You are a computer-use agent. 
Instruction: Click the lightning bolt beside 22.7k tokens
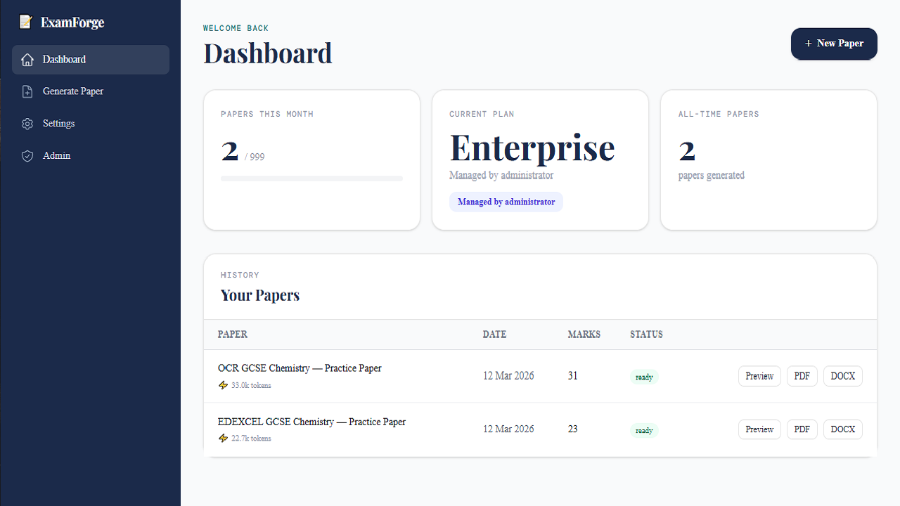tap(224, 439)
